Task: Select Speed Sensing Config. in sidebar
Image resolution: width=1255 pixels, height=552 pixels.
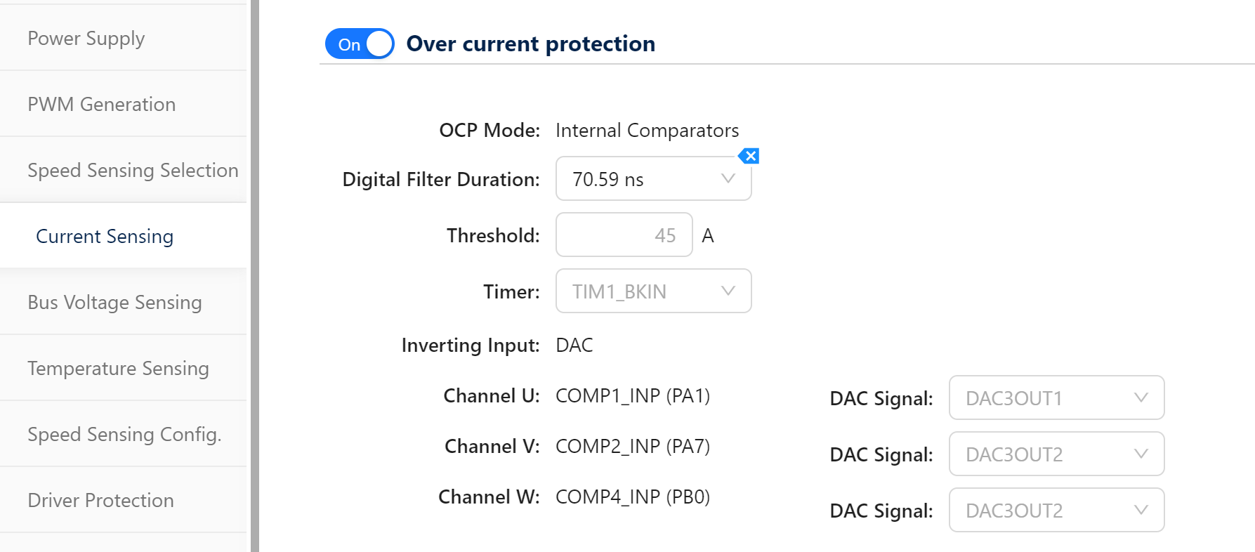Action: [124, 434]
